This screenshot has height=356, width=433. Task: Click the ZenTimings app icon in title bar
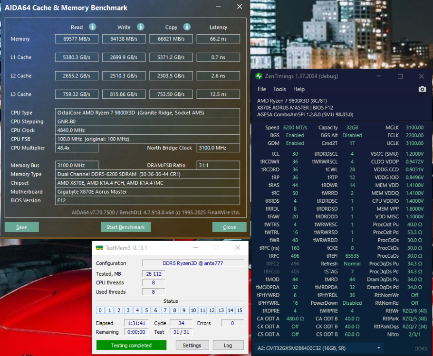(x=259, y=76)
